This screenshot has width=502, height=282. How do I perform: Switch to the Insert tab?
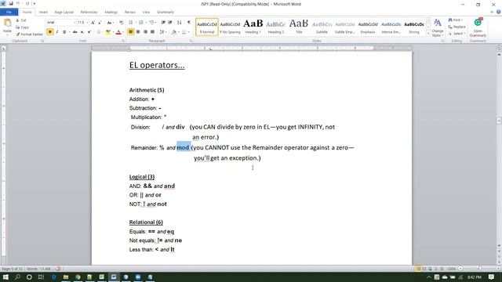(x=43, y=13)
